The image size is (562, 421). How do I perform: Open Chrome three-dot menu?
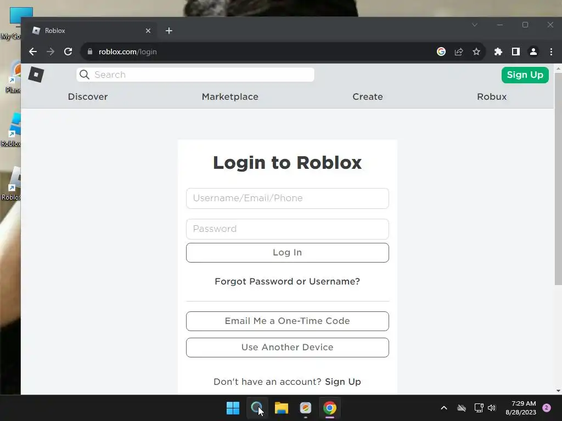point(551,52)
